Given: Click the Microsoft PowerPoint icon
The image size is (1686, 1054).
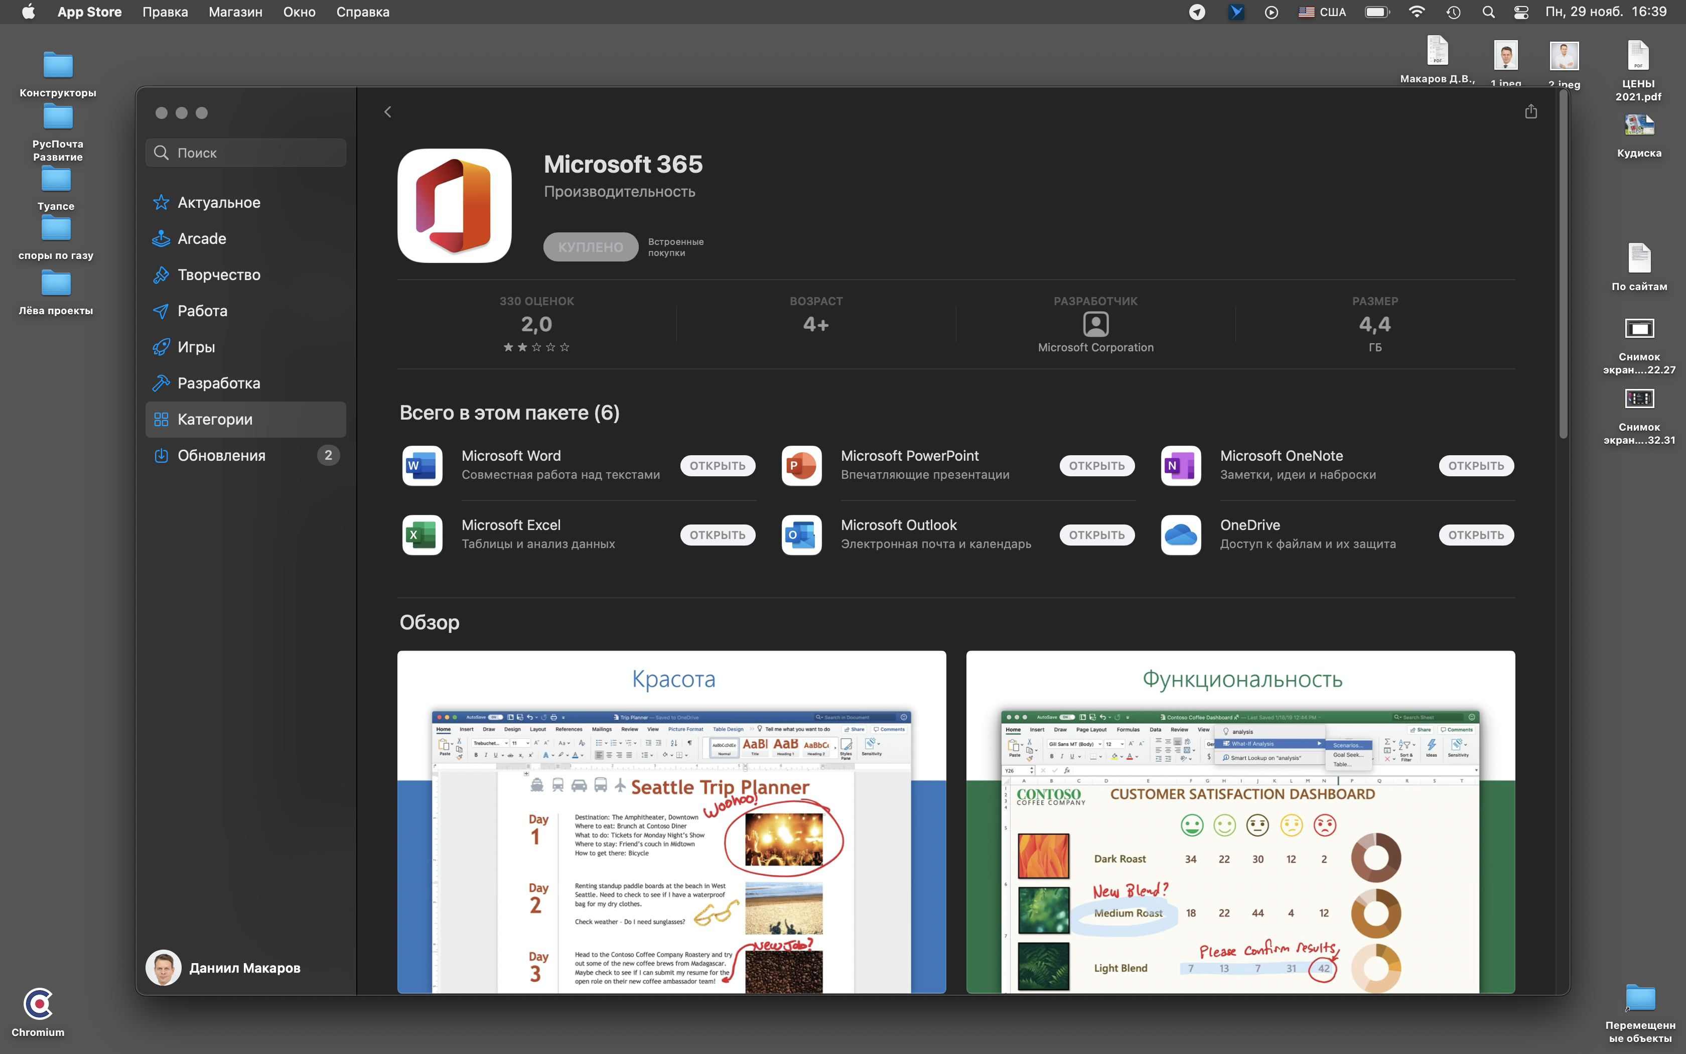Looking at the screenshot, I should (x=801, y=465).
